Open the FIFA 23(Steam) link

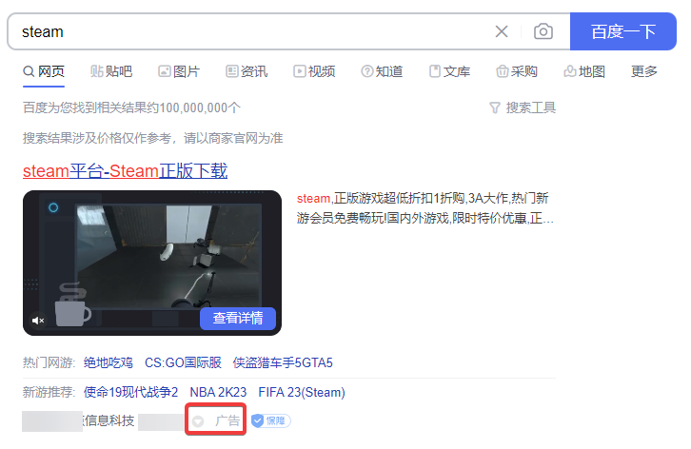click(x=302, y=392)
